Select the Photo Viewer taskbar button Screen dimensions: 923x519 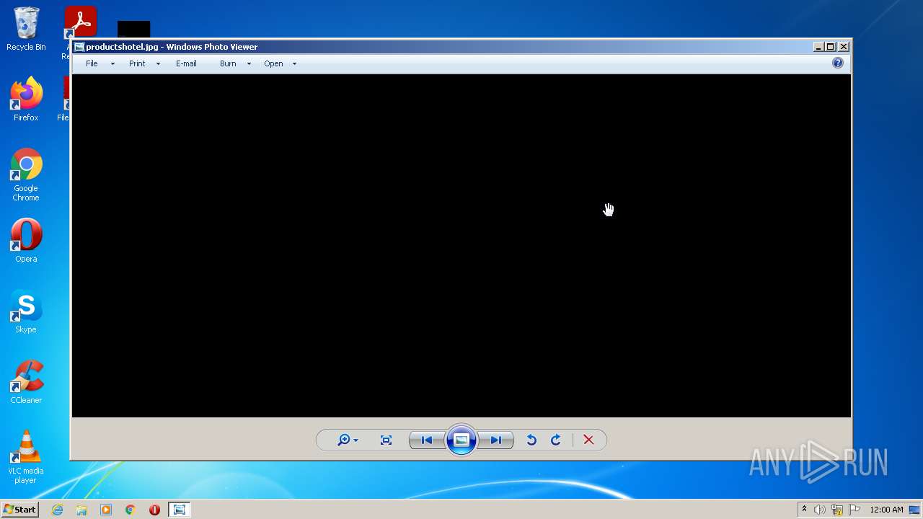180,510
